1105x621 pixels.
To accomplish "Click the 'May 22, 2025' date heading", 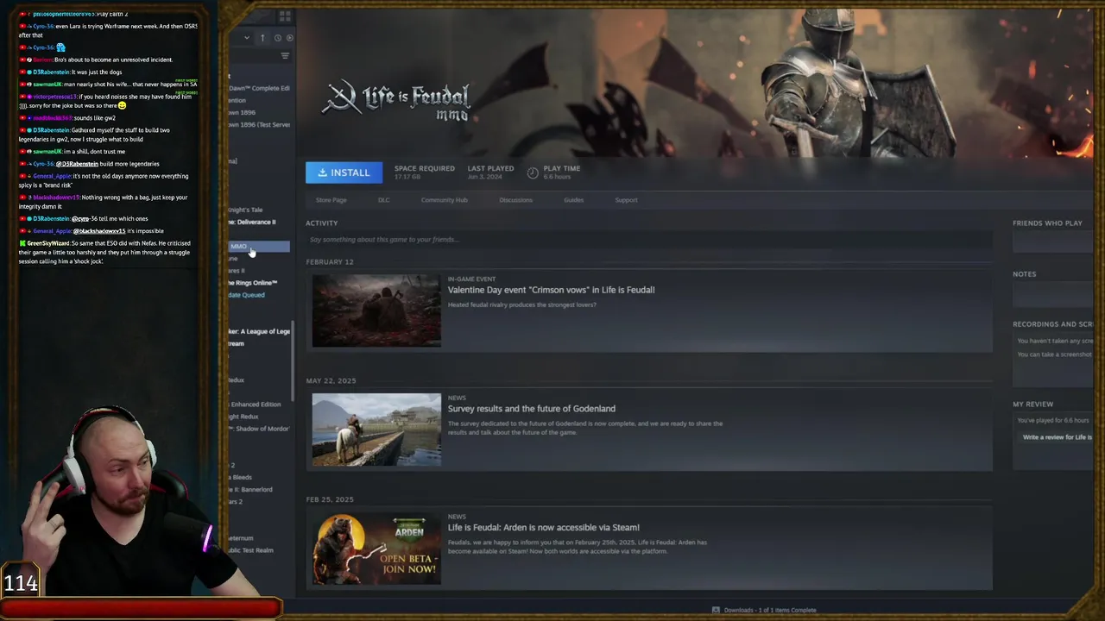I will click(331, 380).
